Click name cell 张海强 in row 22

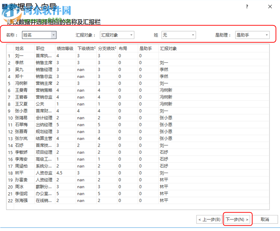(x=24, y=201)
